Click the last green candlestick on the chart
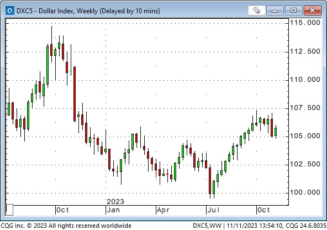 [x=276, y=132]
